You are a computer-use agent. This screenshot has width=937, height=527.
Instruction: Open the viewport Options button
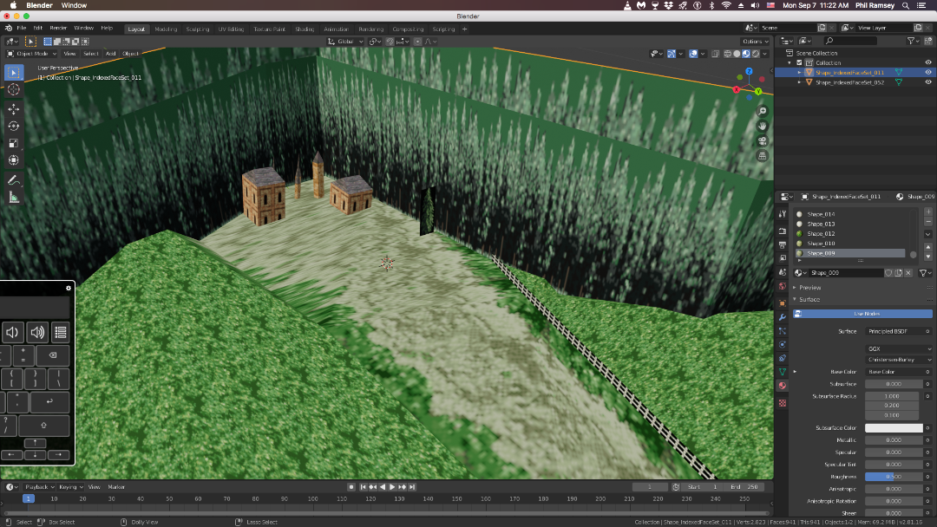755,41
